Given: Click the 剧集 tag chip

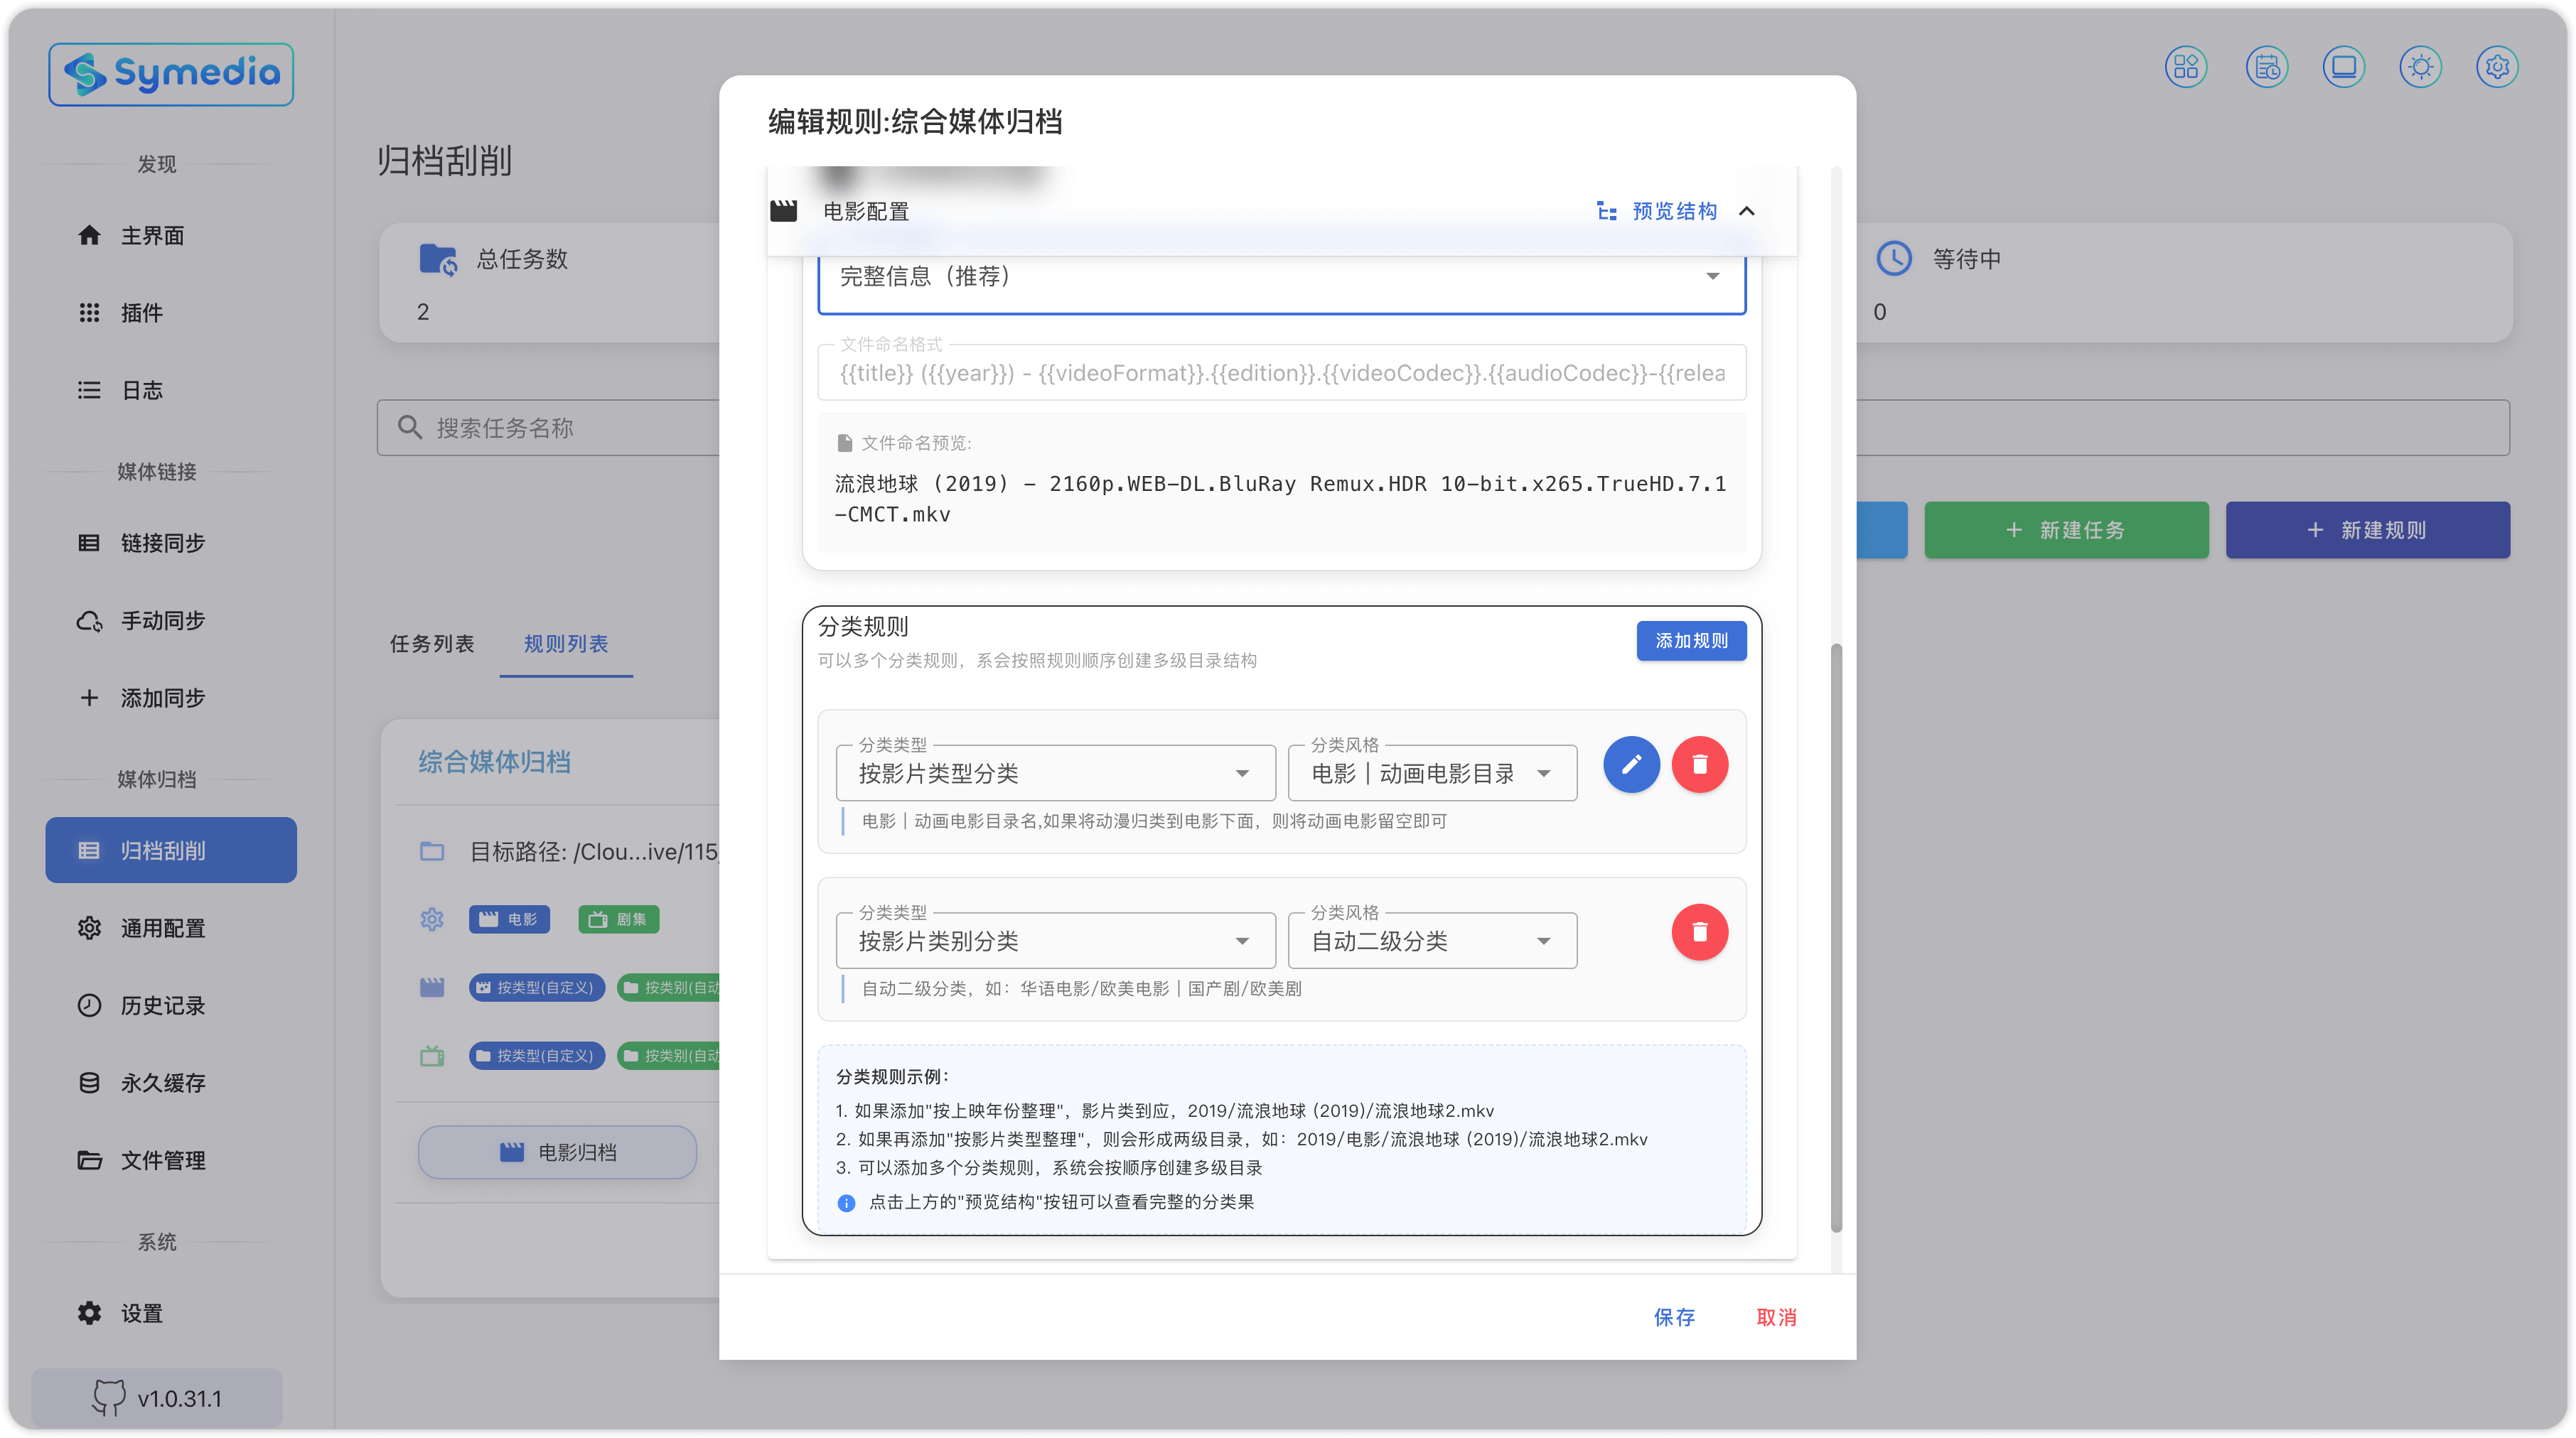Looking at the screenshot, I should pyautogui.click(x=618, y=919).
